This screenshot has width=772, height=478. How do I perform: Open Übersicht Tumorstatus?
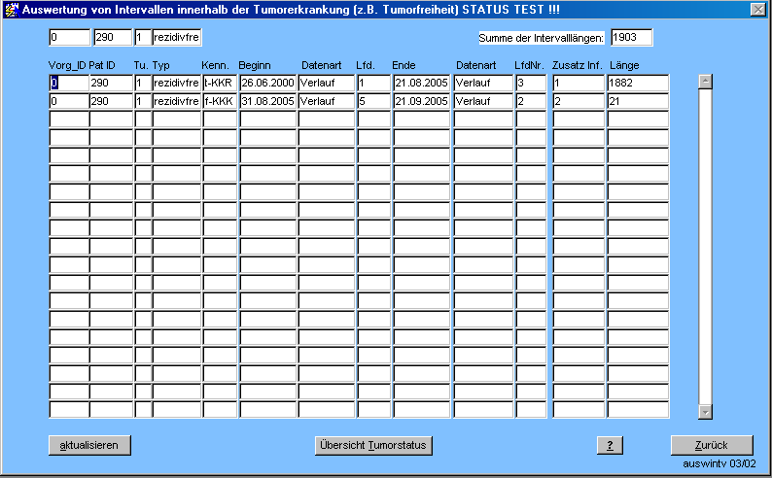click(x=373, y=445)
